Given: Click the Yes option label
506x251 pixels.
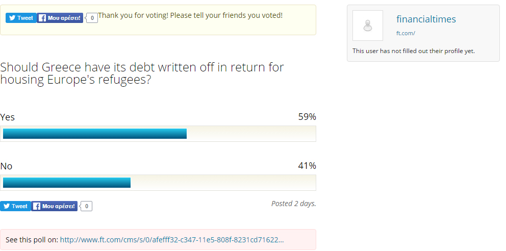Looking at the screenshot, I should [x=8, y=117].
